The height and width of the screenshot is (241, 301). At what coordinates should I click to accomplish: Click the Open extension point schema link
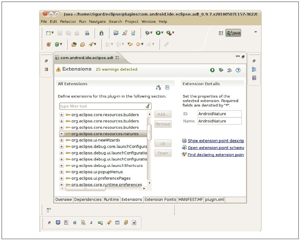coord(216,148)
